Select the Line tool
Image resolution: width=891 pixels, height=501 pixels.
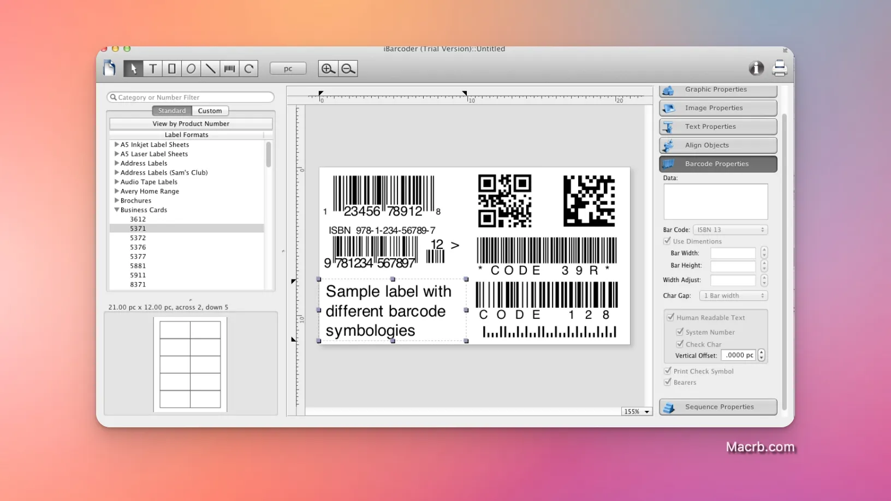pyautogui.click(x=210, y=69)
